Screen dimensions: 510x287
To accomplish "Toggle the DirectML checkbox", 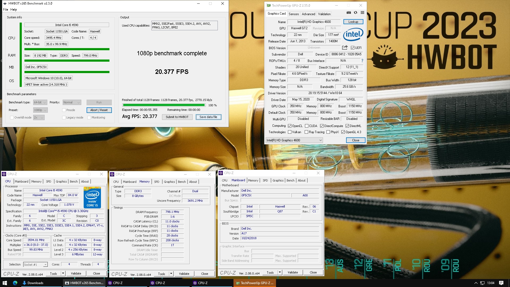I will pyautogui.click(x=347, y=126).
